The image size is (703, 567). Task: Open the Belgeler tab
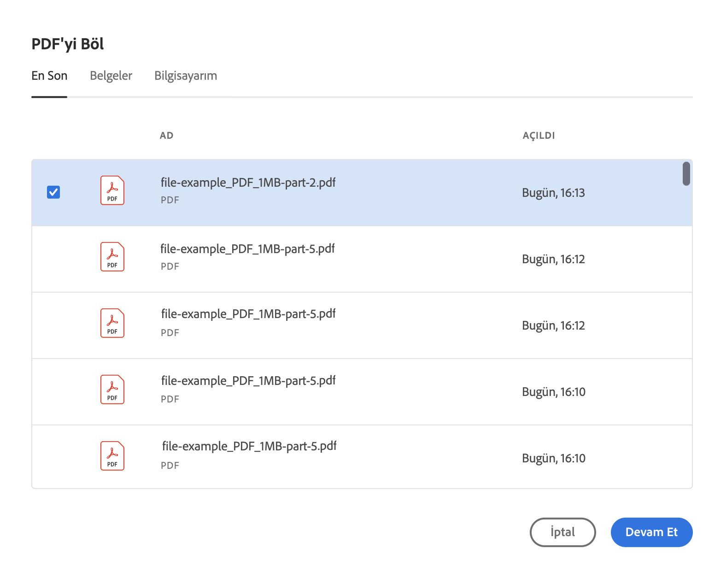coord(111,76)
